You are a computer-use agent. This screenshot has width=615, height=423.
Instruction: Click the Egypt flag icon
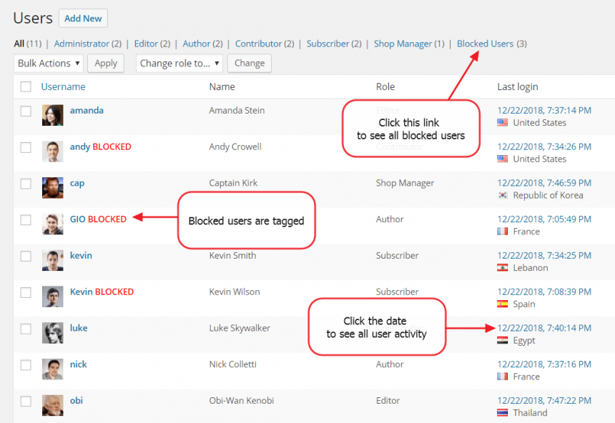pos(503,341)
